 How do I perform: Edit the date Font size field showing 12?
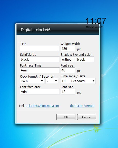point(68,92)
